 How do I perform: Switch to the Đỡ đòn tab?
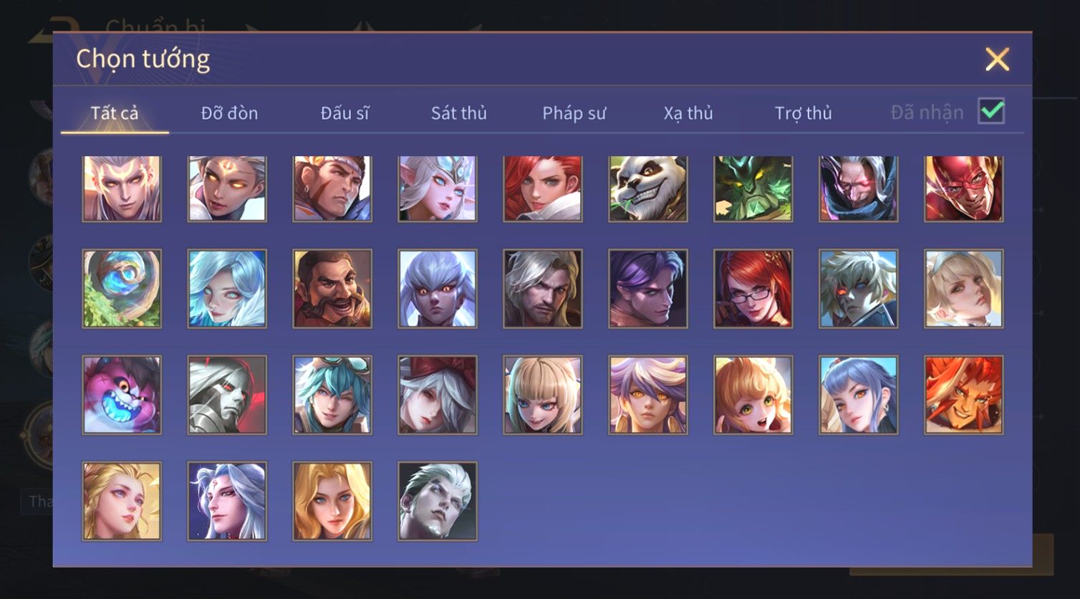pyautogui.click(x=229, y=113)
